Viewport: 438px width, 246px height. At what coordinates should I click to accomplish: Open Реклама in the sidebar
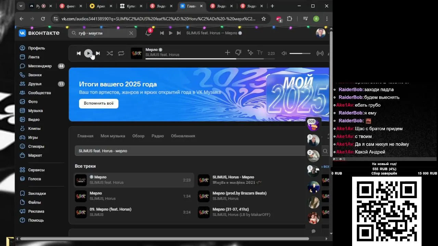[x=36, y=211]
